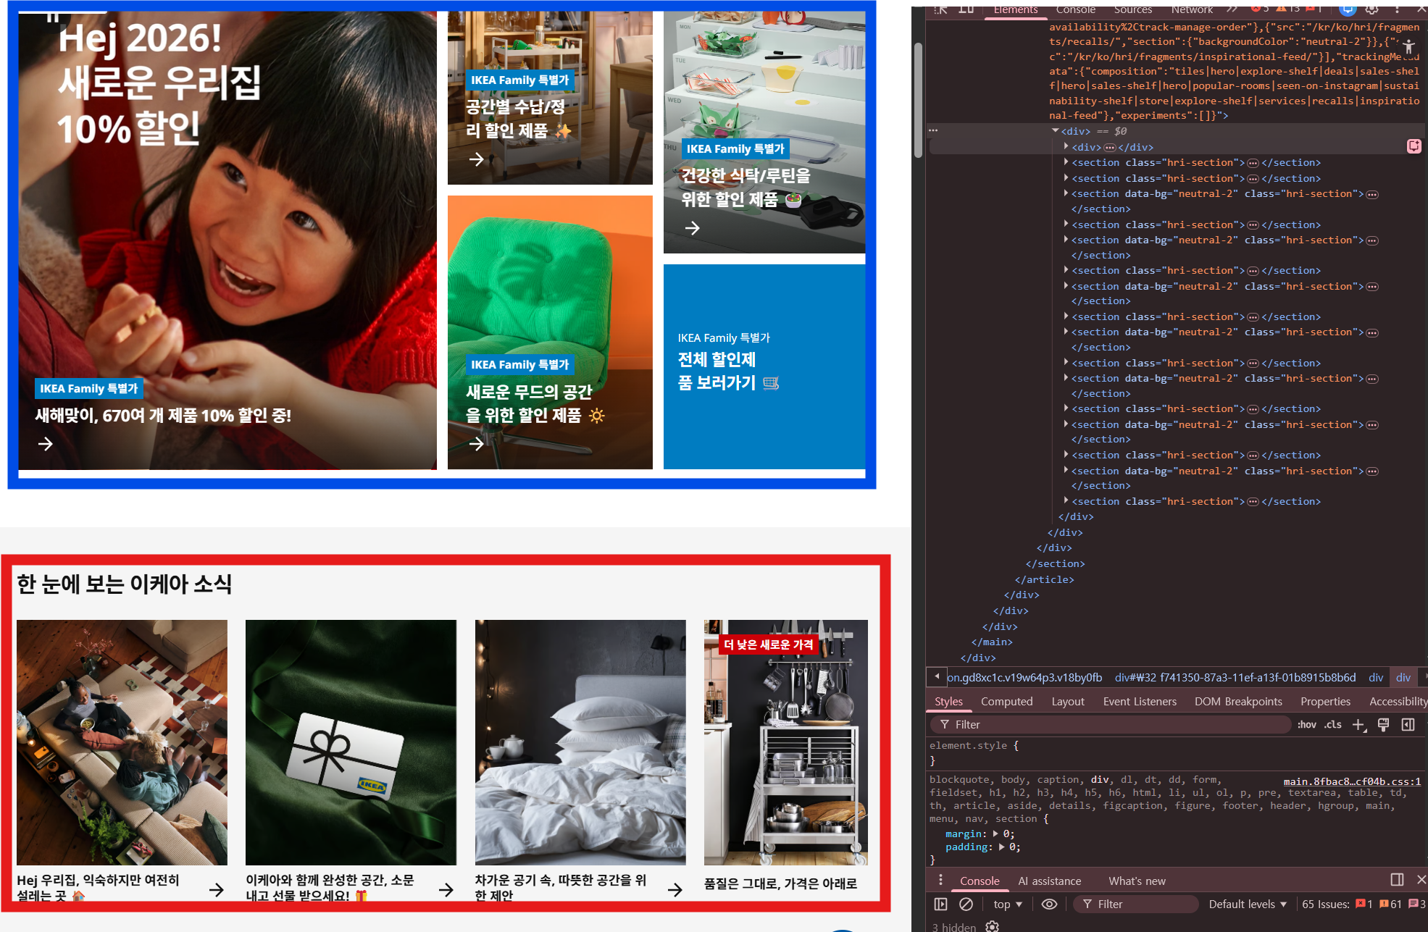The height and width of the screenshot is (932, 1428).
Task: Open the console sidebar panel icon
Action: coord(940,904)
